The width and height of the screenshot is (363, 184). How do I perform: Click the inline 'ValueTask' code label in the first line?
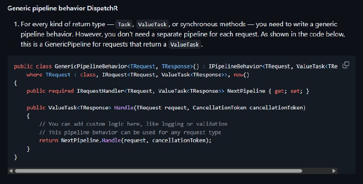coord(152,24)
